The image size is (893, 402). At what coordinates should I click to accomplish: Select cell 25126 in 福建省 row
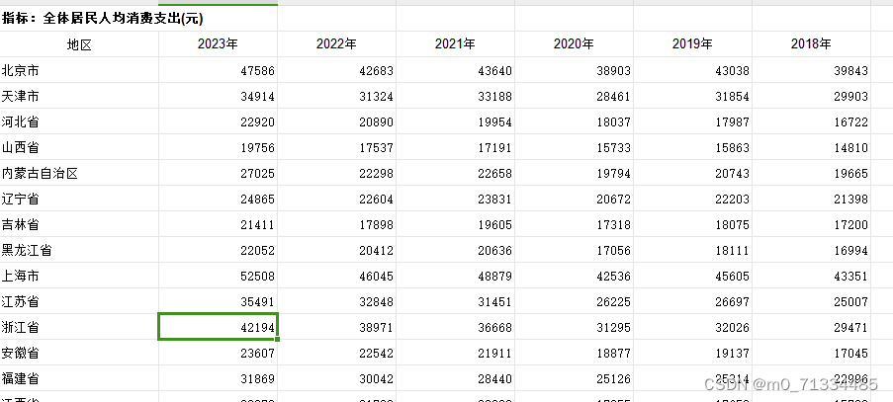pyautogui.click(x=574, y=378)
